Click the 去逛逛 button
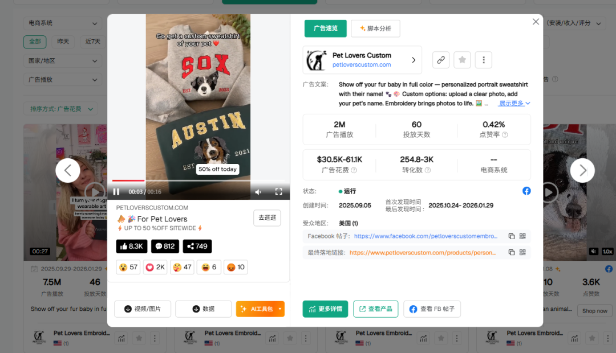 tap(267, 218)
